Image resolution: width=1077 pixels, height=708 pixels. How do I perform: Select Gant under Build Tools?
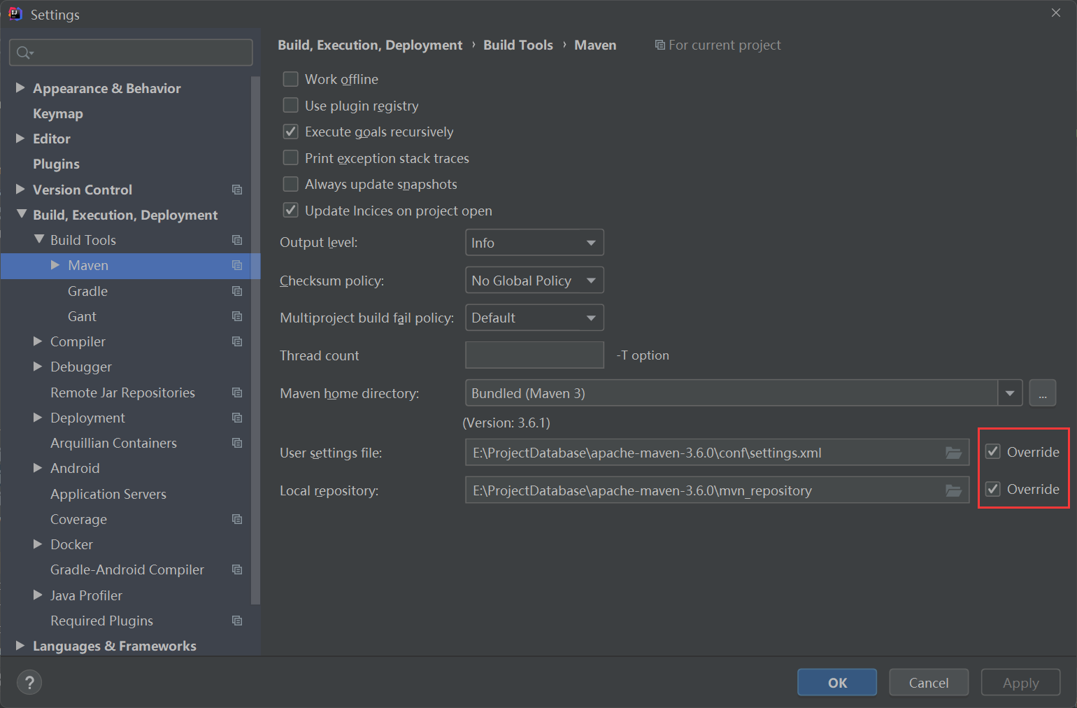click(x=82, y=316)
